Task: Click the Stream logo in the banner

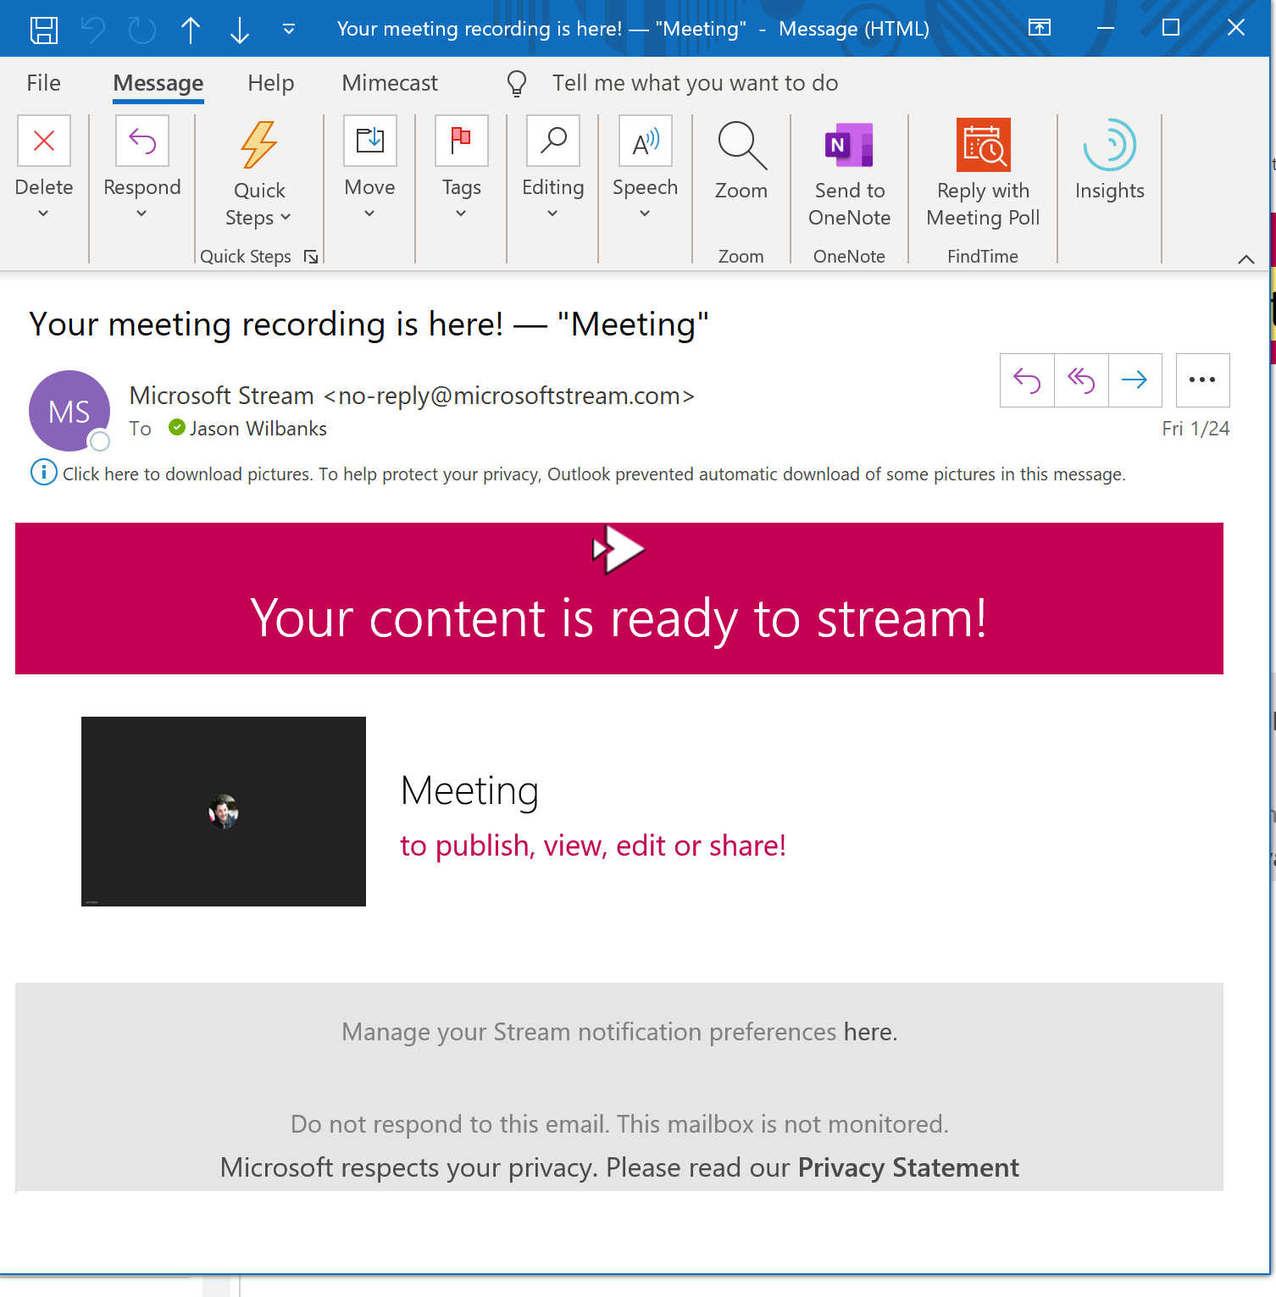Action: click(x=619, y=550)
